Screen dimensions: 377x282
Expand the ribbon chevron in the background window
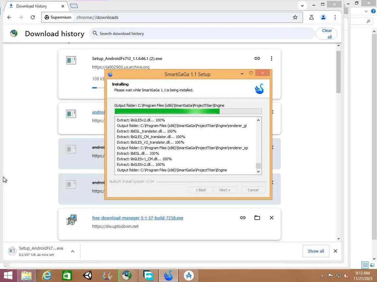tap(366, 11)
